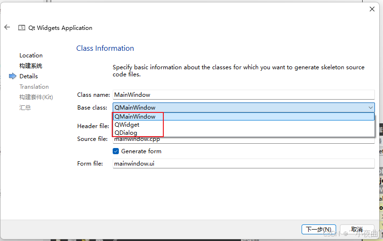This screenshot has height=241, width=383.
Task: Select the 构建系统 step in sidebar
Action: point(31,66)
